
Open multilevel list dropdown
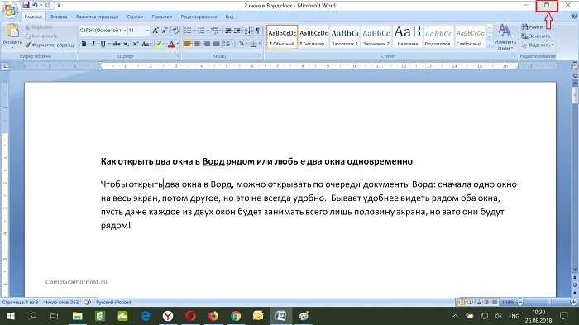pyautogui.click(x=221, y=31)
